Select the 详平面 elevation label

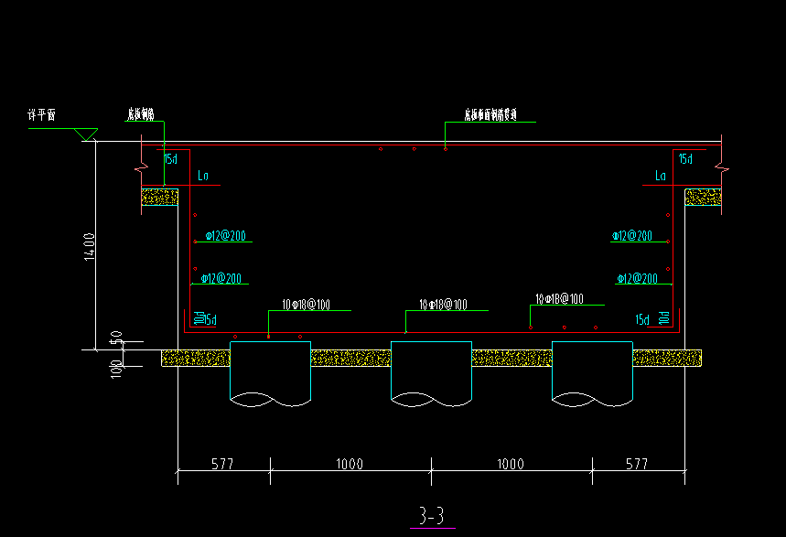(x=42, y=116)
